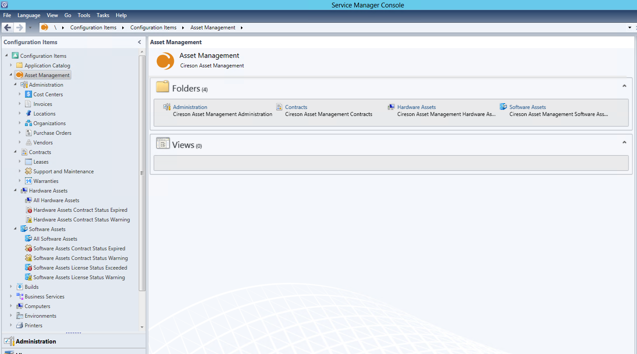Screen dimensions: 637x354
Task: Select the Environments tree item
Action: (41, 316)
